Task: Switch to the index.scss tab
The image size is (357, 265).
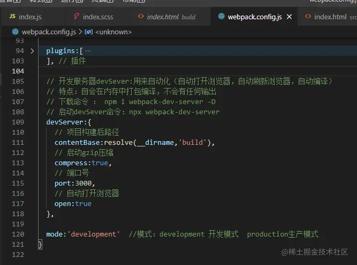Action: [x=97, y=17]
